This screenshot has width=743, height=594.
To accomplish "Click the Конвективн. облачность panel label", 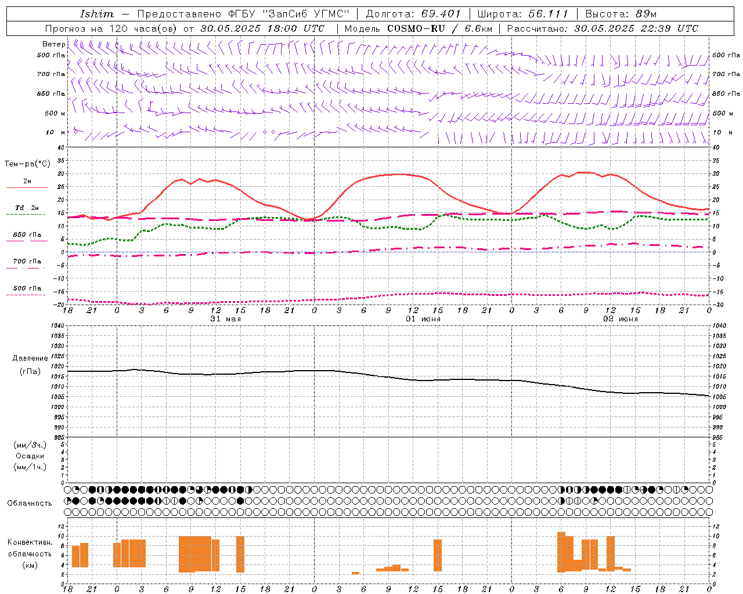I will (30, 548).
